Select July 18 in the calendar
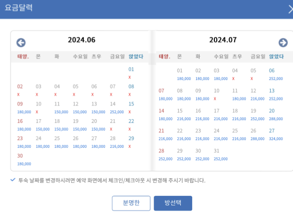The width and height of the screenshot is (293, 218). (239, 115)
